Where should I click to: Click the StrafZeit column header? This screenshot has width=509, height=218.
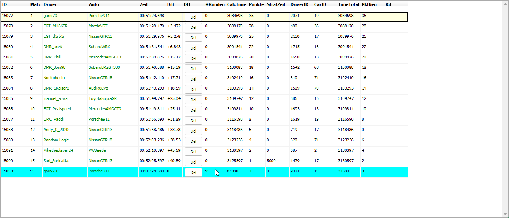pos(276,4)
